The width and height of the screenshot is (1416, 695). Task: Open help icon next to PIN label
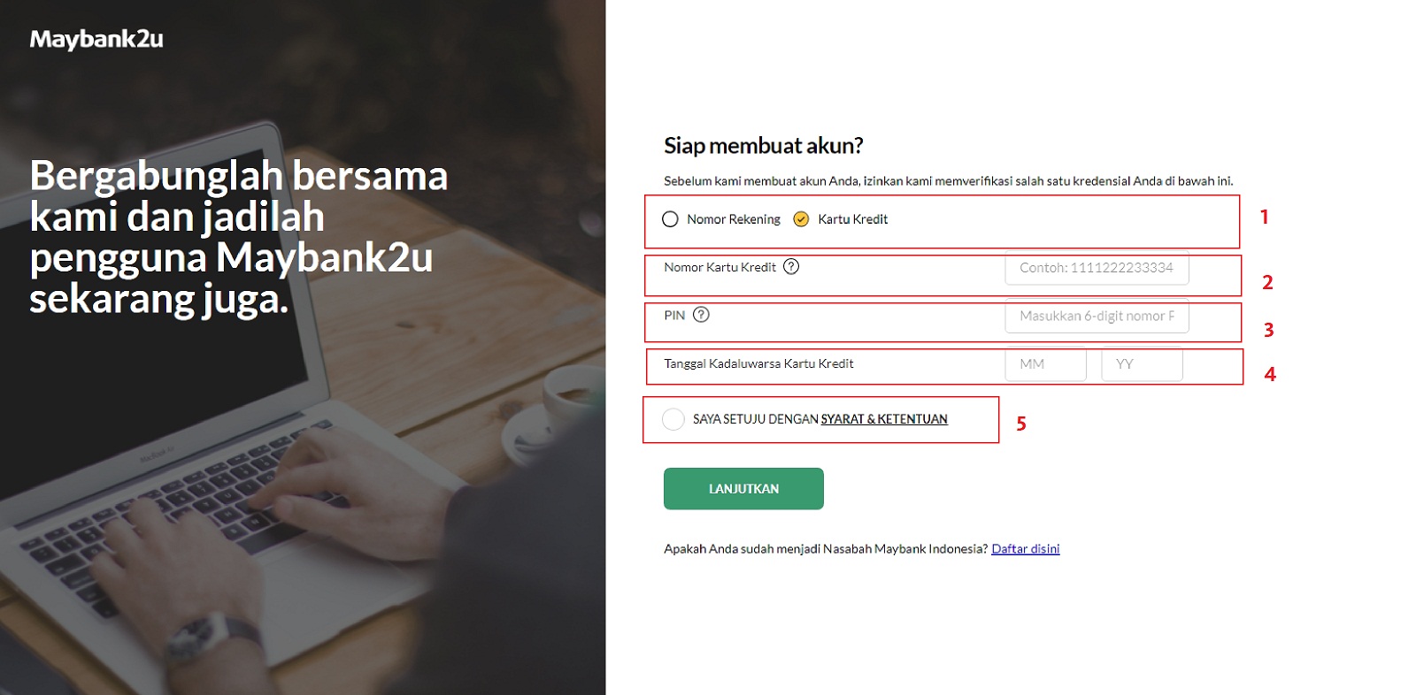pos(701,315)
